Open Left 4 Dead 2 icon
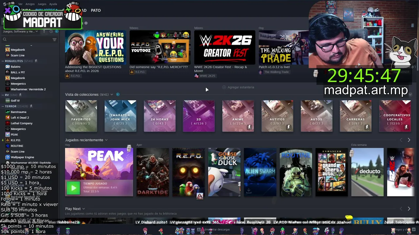 8,117
